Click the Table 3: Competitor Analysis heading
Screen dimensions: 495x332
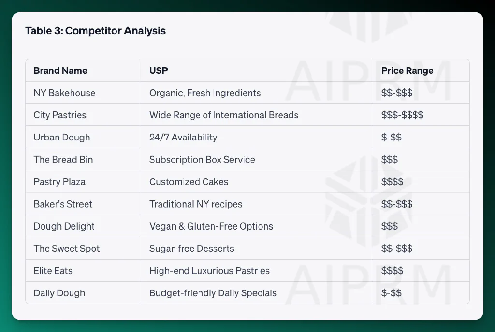95,30
